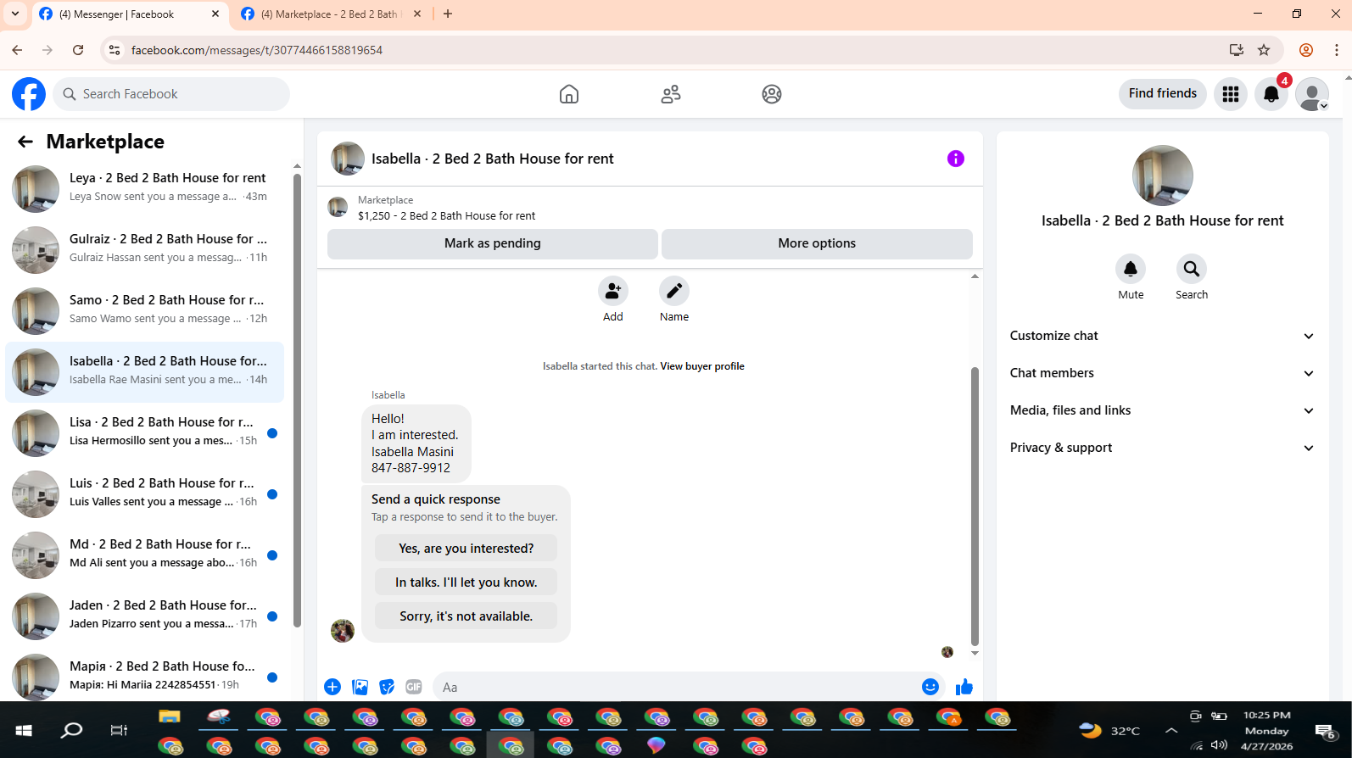The width and height of the screenshot is (1352, 758).
Task: Click the purple conversation information icon
Action: point(956,159)
